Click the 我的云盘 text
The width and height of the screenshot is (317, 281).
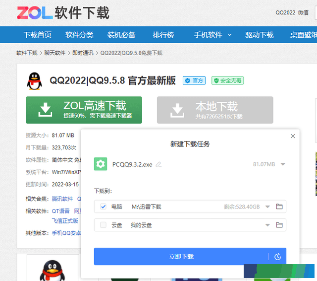tap(141, 225)
